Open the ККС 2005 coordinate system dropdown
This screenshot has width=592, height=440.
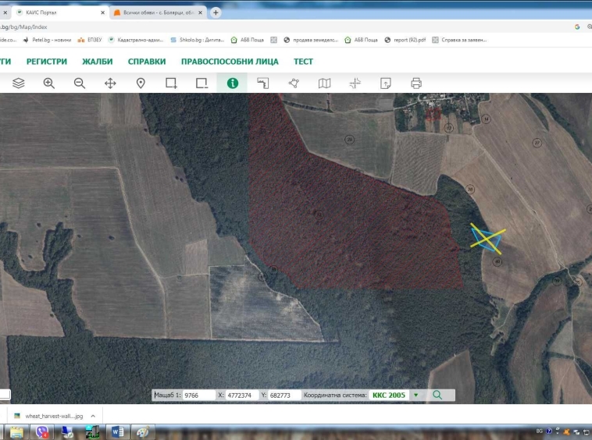point(415,396)
